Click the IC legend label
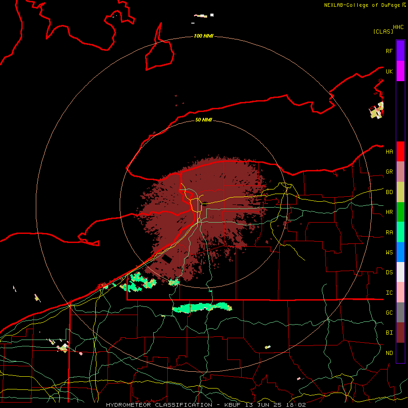The image size is (408, 408). click(x=389, y=293)
